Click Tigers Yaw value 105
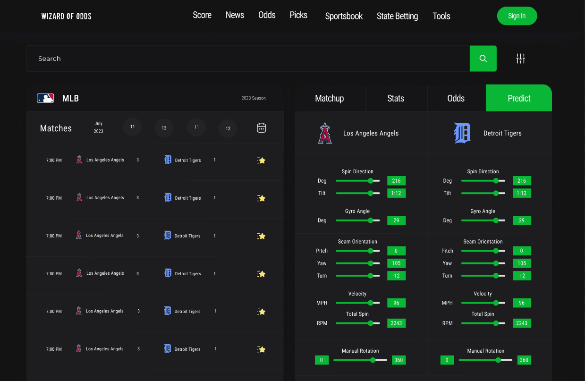Image resolution: width=585 pixels, height=381 pixels. pyautogui.click(x=521, y=263)
